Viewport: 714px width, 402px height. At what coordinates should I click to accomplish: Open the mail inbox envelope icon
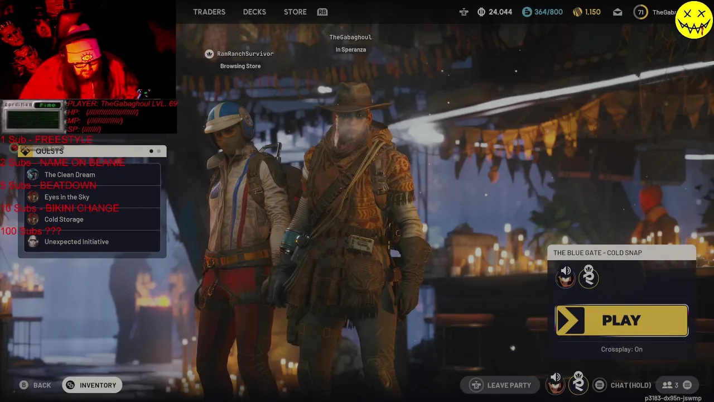coord(617,12)
